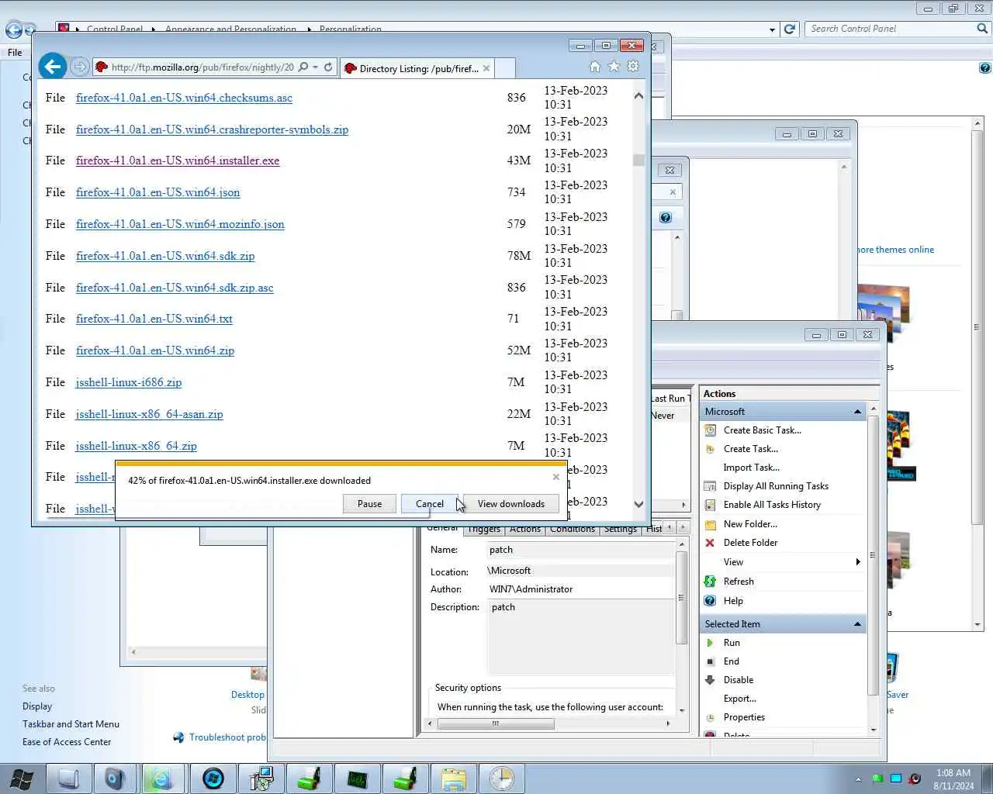Image resolution: width=993 pixels, height=794 pixels.
Task: Dismiss the download notification bar
Action: click(x=555, y=477)
